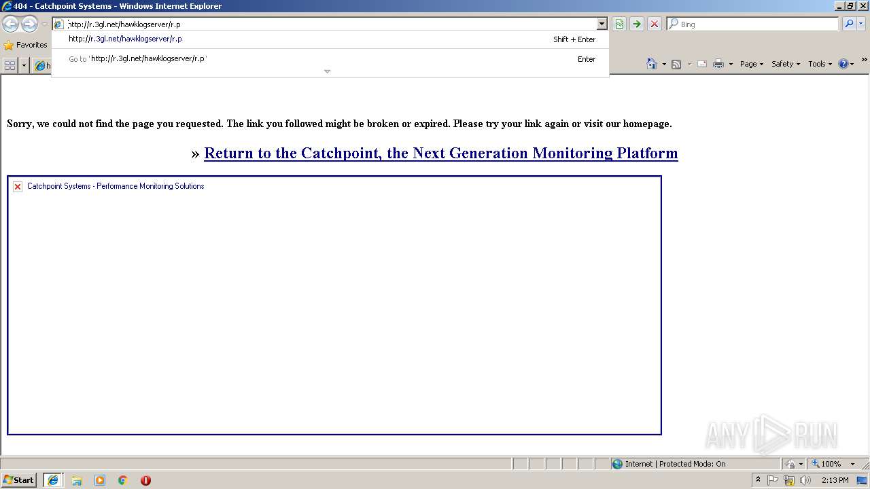This screenshot has width=870, height=489.
Task: Follow the 'Return to the Catchpoint' link
Action: click(x=440, y=153)
